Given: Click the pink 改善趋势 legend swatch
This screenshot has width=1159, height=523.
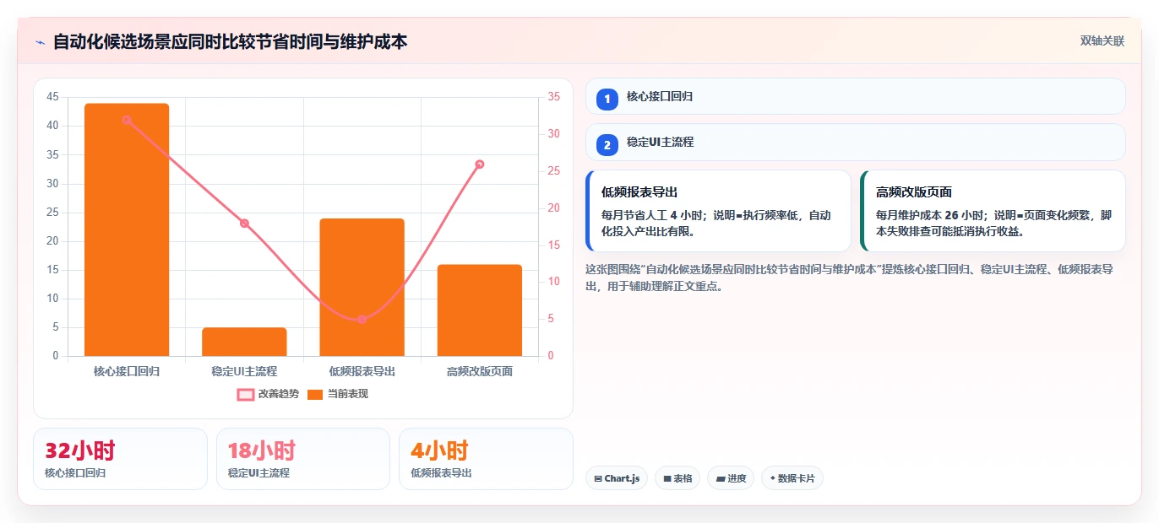Looking at the screenshot, I should point(246,394).
